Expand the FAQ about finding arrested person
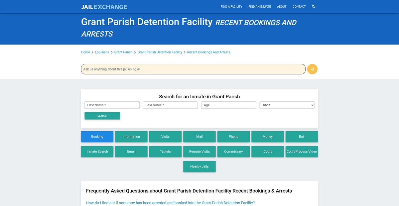The width and height of the screenshot is (399, 206). (x=170, y=203)
